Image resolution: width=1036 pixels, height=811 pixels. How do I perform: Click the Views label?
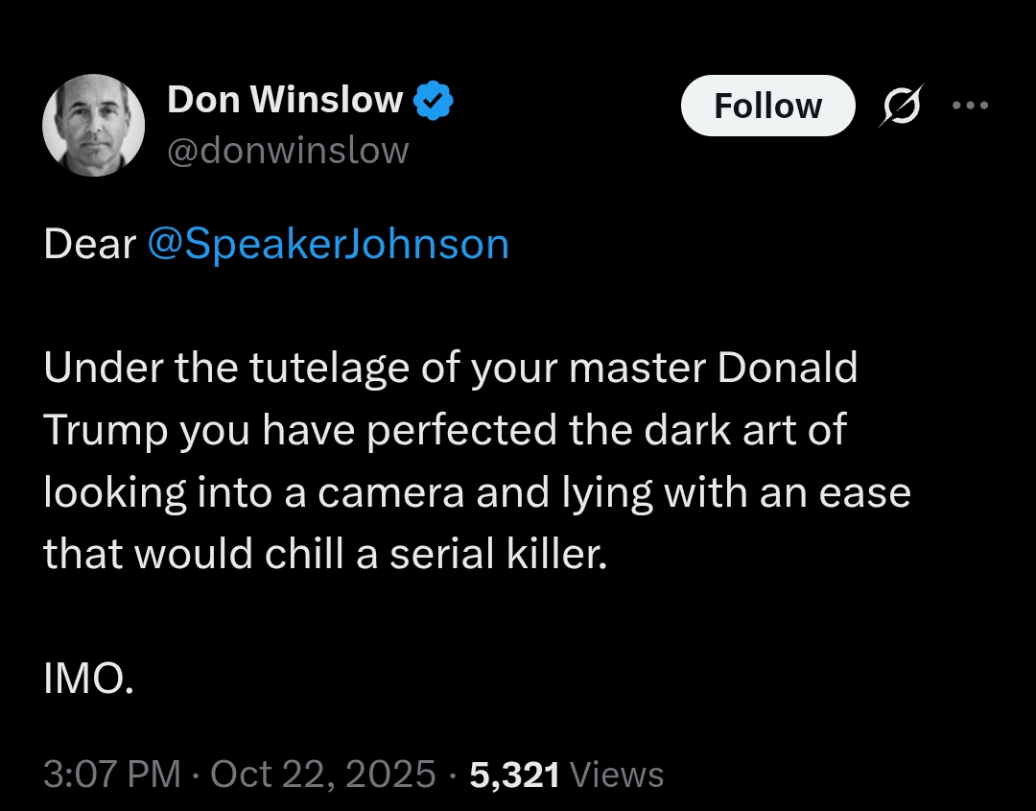pos(617,774)
